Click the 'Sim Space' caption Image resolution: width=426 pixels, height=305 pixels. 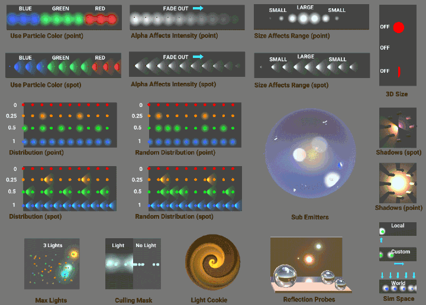(399, 298)
